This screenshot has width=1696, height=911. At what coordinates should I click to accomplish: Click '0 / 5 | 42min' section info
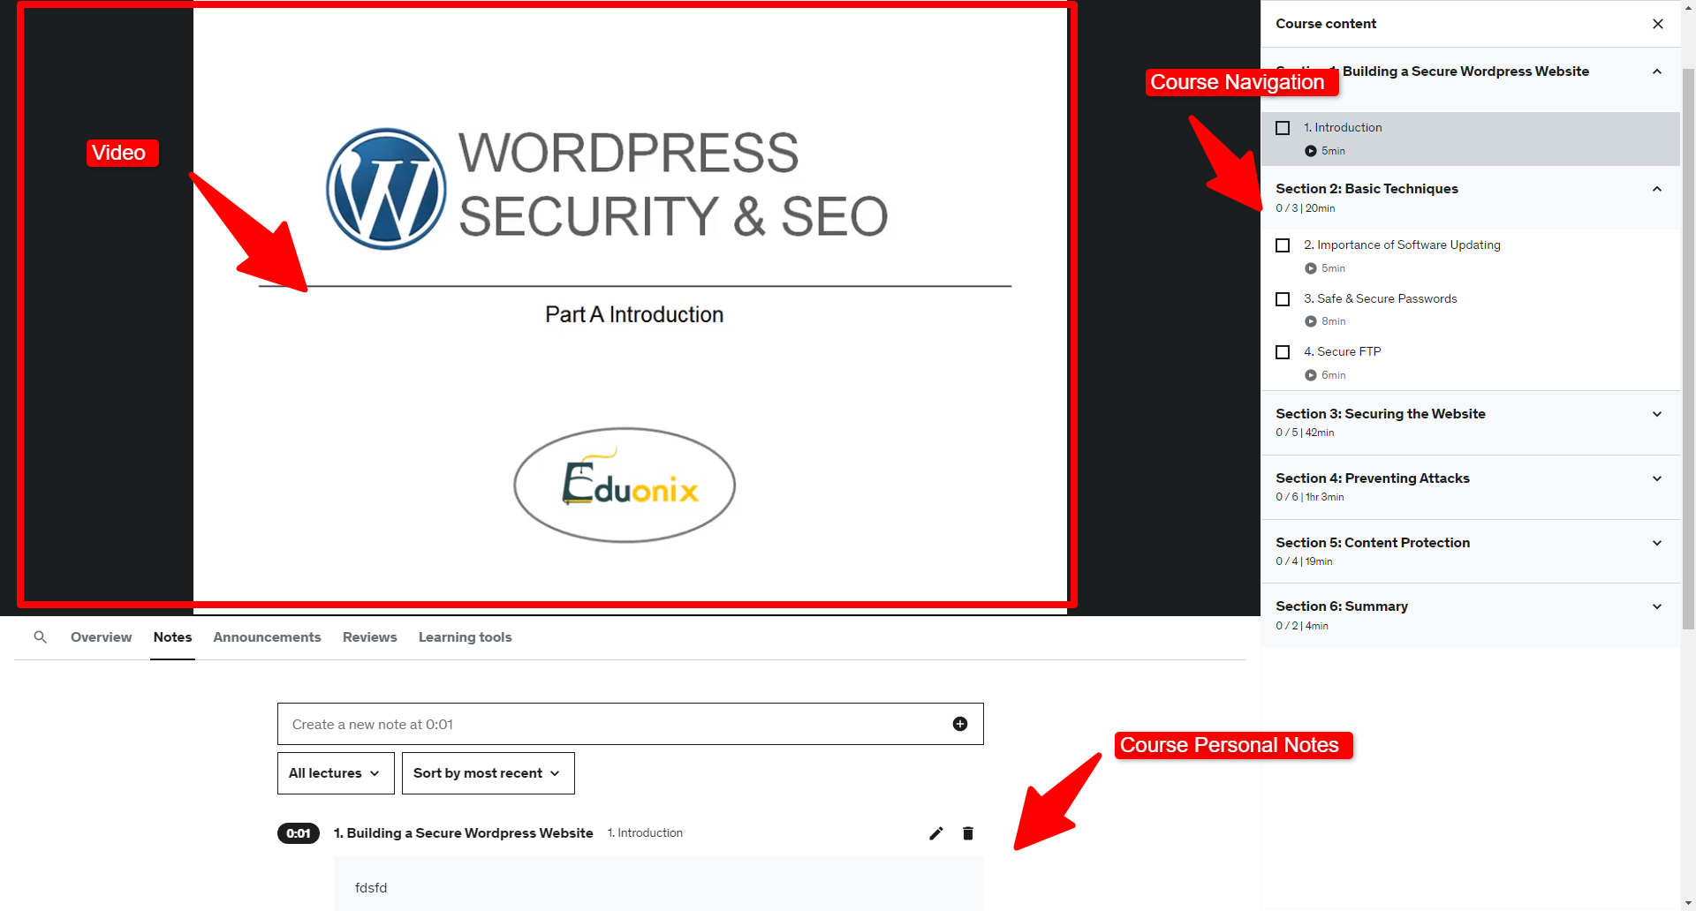tap(1305, 433)
